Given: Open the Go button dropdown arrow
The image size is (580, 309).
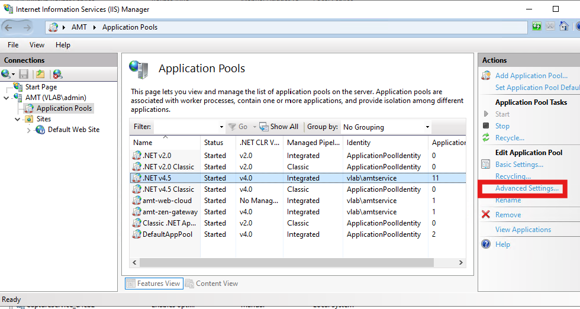Looking at the screenshot, I should pos(254,127).
